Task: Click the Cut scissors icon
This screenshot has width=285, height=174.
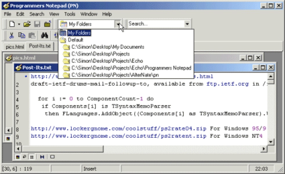Action: coord(11,35)
